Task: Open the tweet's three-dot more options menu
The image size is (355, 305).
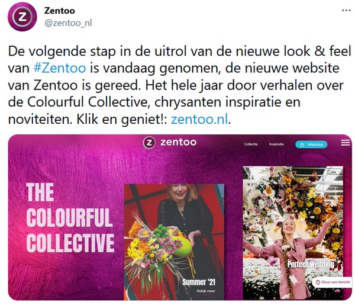Action: (346, 11)
